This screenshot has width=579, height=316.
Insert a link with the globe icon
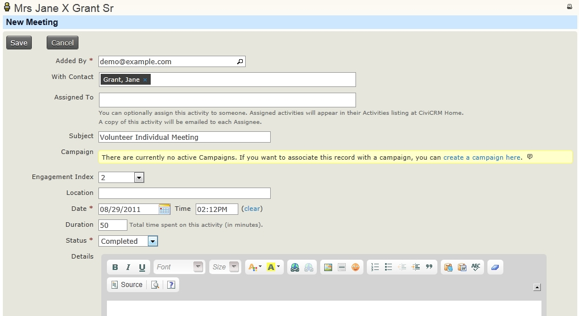pyautogui.click(x=295, y=267)
